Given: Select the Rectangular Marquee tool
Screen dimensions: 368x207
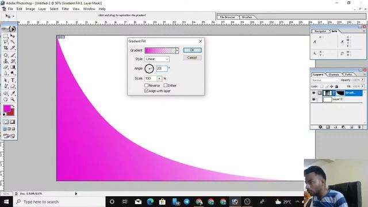Looking at the screenshot, I should (6, 36).
